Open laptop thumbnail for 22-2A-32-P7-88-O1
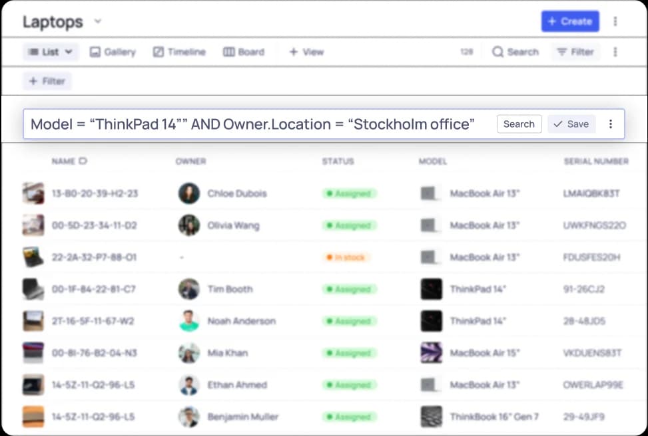 33,257
